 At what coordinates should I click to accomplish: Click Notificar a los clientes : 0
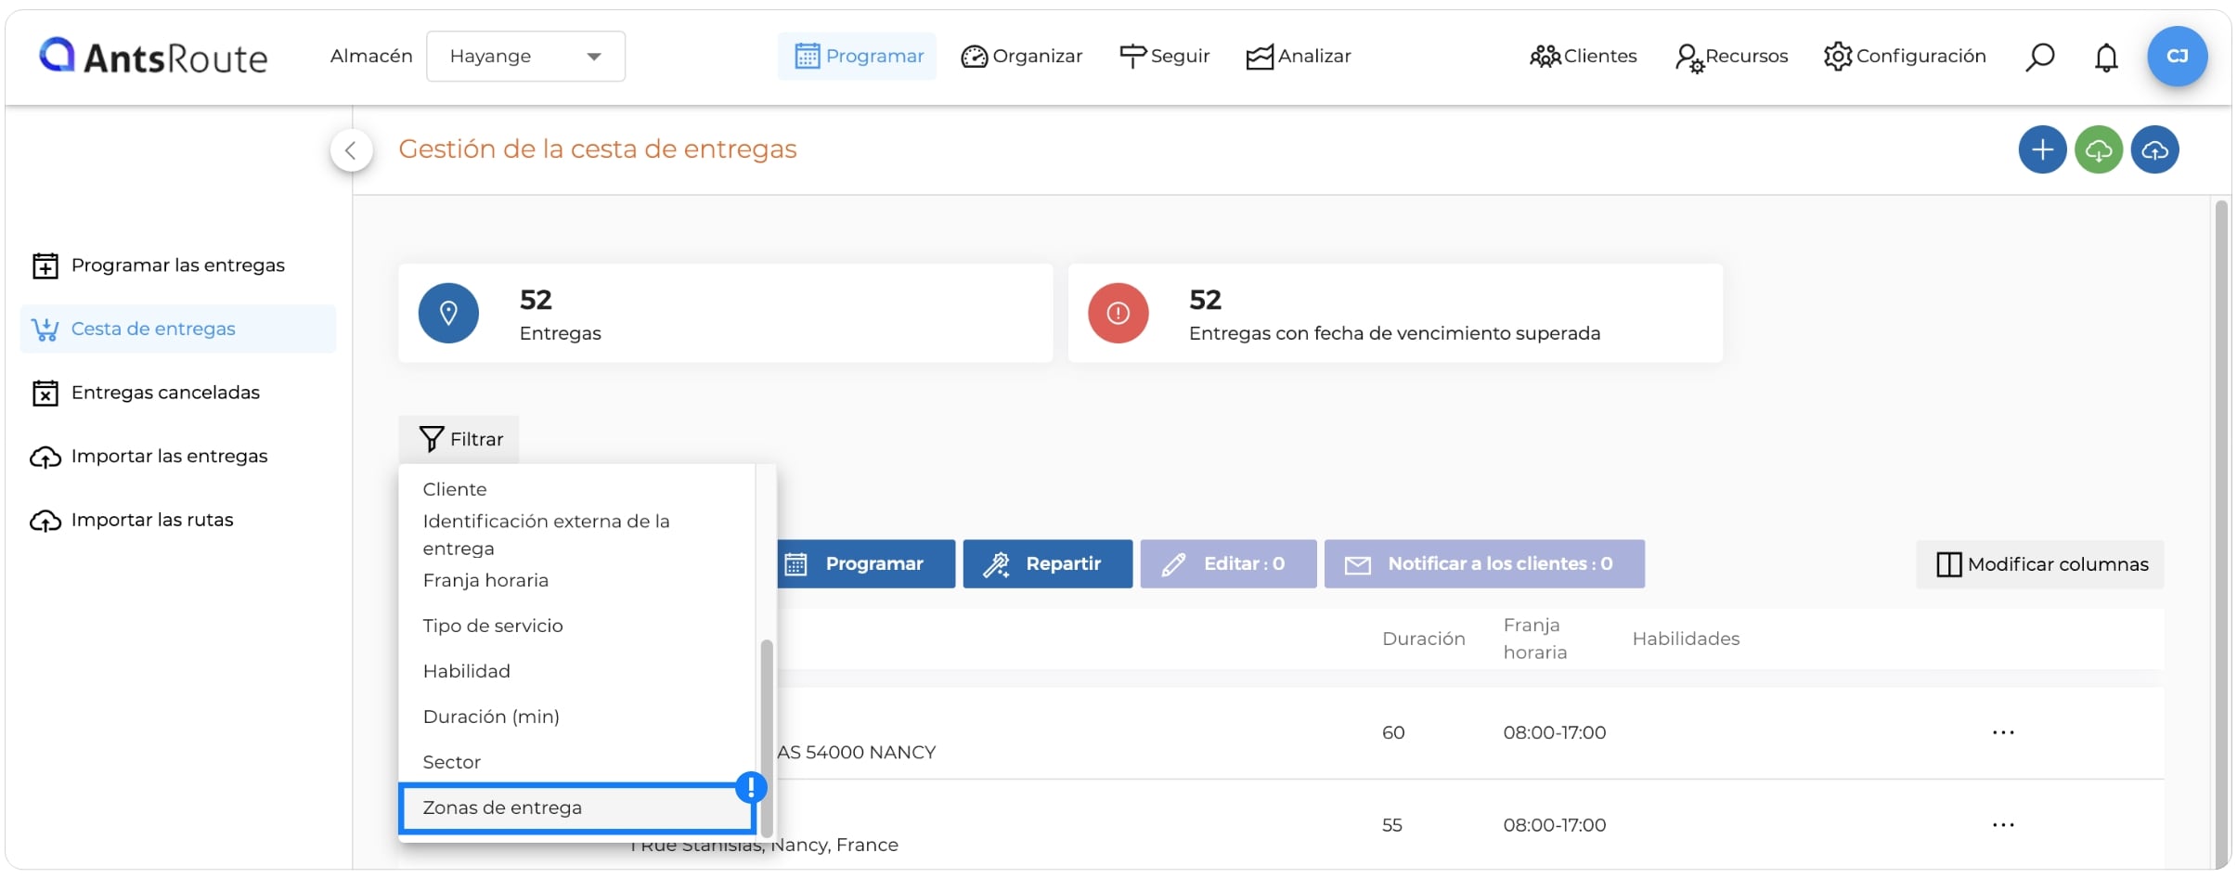(1484, 563)
